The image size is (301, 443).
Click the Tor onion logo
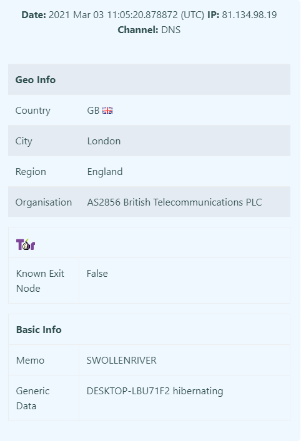(26, 244)
